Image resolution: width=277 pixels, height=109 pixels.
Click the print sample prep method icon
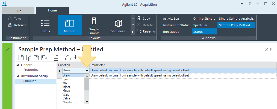56,57
